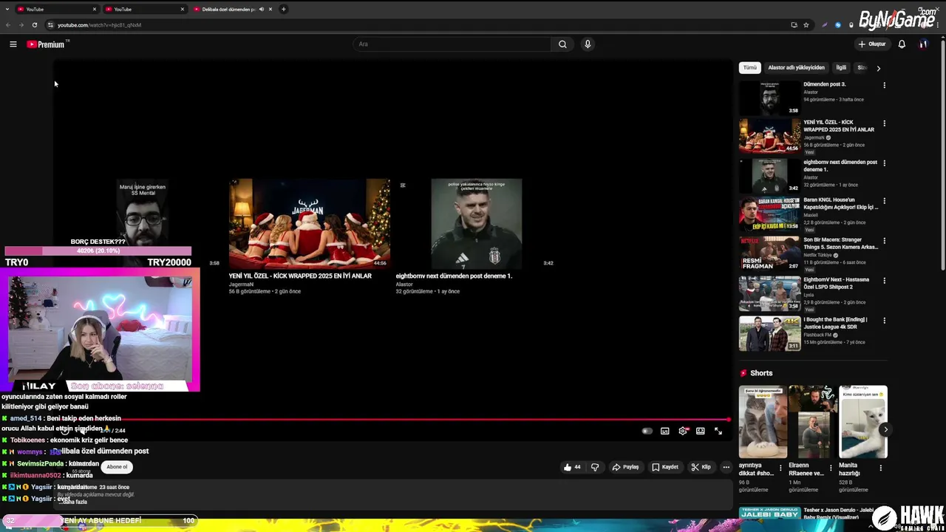Image resolution: width=946 pixels, height=532 pixels.
Task: Open the account avatar menu
Action: click(x=923, y=44)
